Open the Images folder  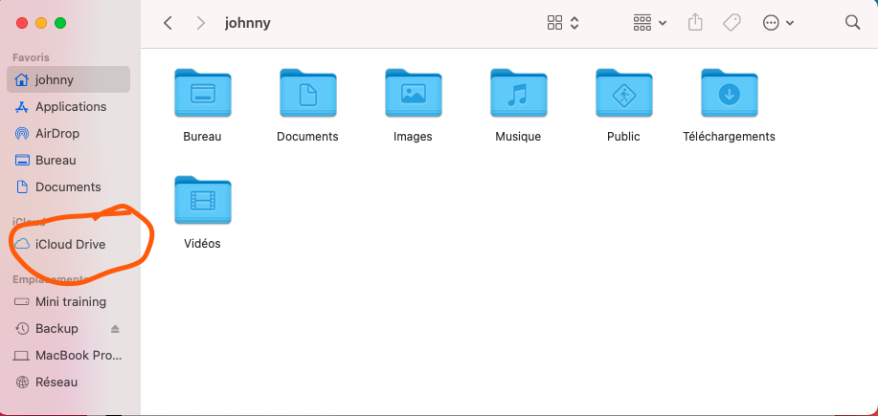click(413, 95)
